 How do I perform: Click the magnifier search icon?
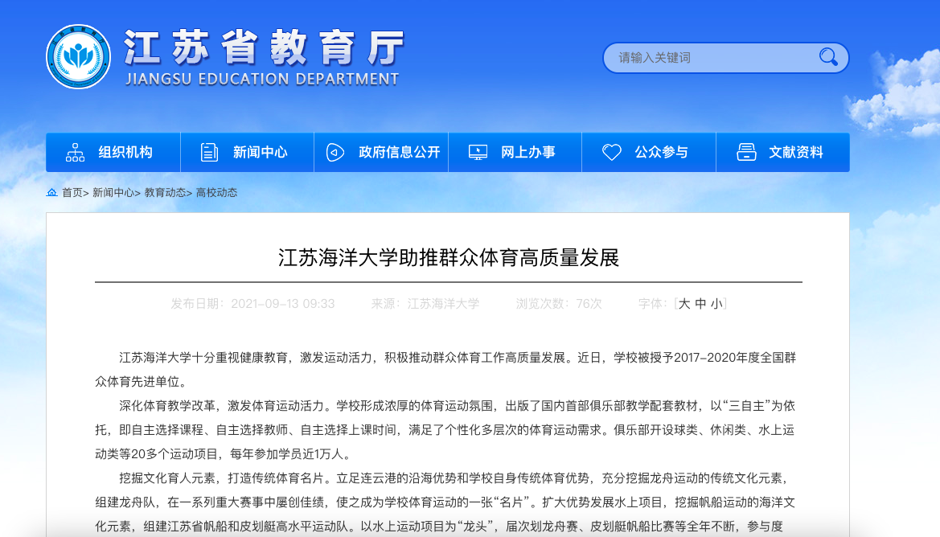click(x=828, y=57)
